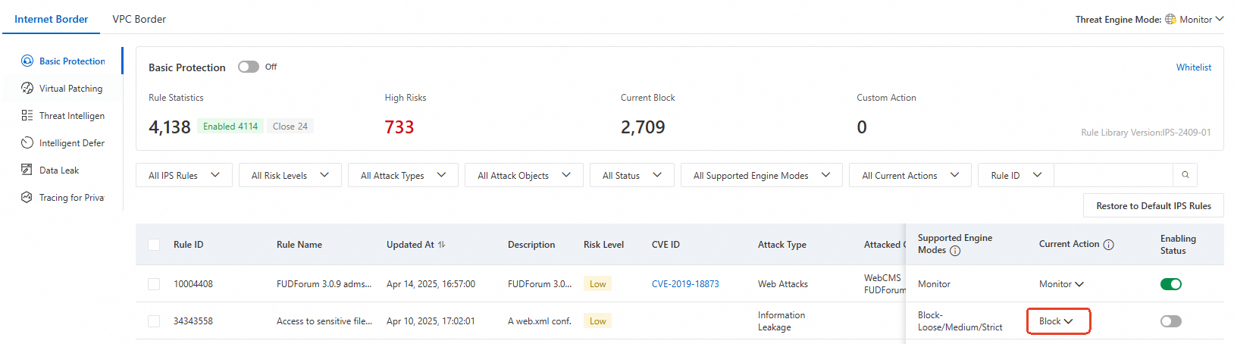Open the All Attack Objects dropdown
Screen dimensions: 1234x344
(x=525, y=175)
